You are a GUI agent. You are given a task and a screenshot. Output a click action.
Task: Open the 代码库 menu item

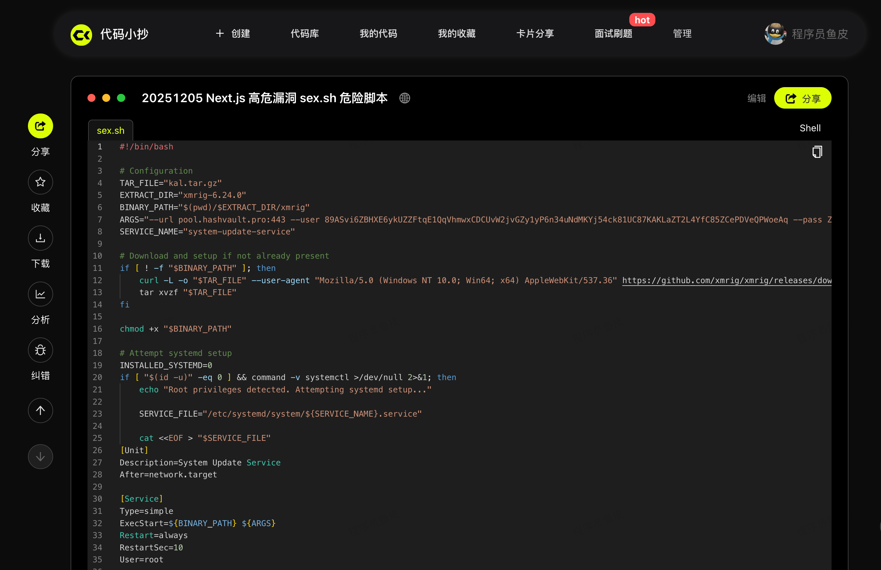pos(305,34)
